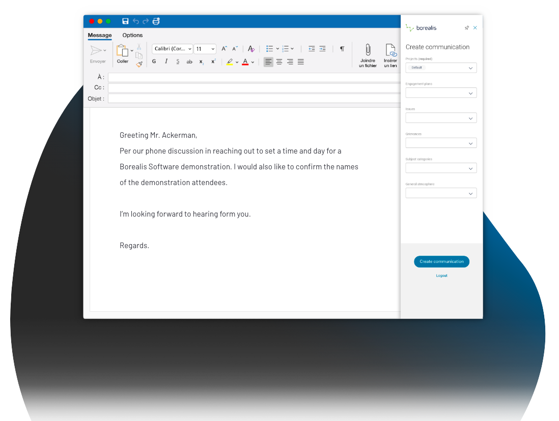The height and width of the screenshot is (421, 559).
Task: Click the Insérer un lien icon
Action: point(390,50)
